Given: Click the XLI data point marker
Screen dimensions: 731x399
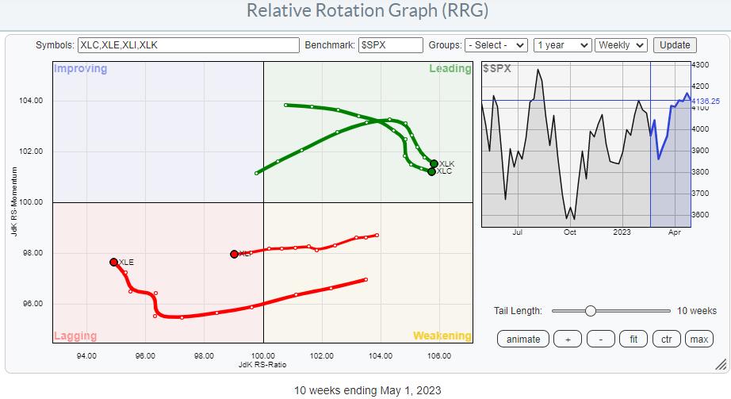Looking at the screenshot, I should click(x=234, y=254).
